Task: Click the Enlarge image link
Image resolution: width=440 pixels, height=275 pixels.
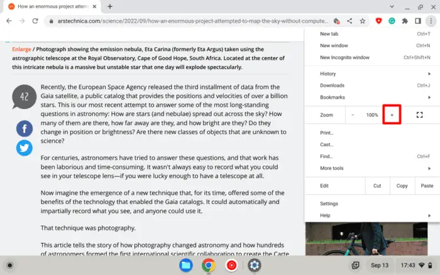Action: [x=21, y=50]
